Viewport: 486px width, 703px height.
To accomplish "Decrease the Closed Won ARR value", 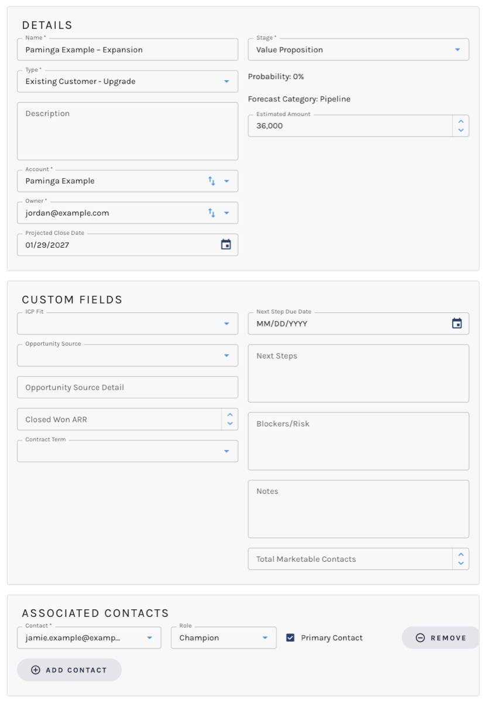I will pos(230,424).
